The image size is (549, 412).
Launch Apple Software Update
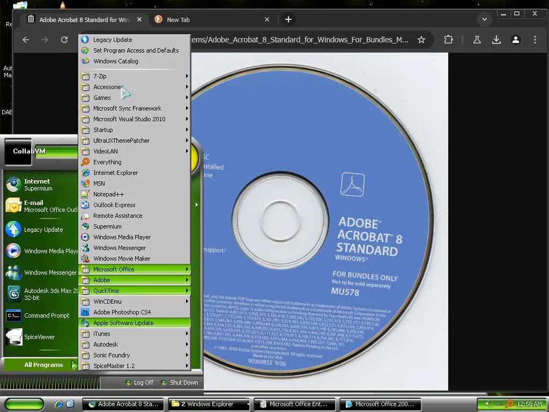pyautogui.click(x=135, y=323)
